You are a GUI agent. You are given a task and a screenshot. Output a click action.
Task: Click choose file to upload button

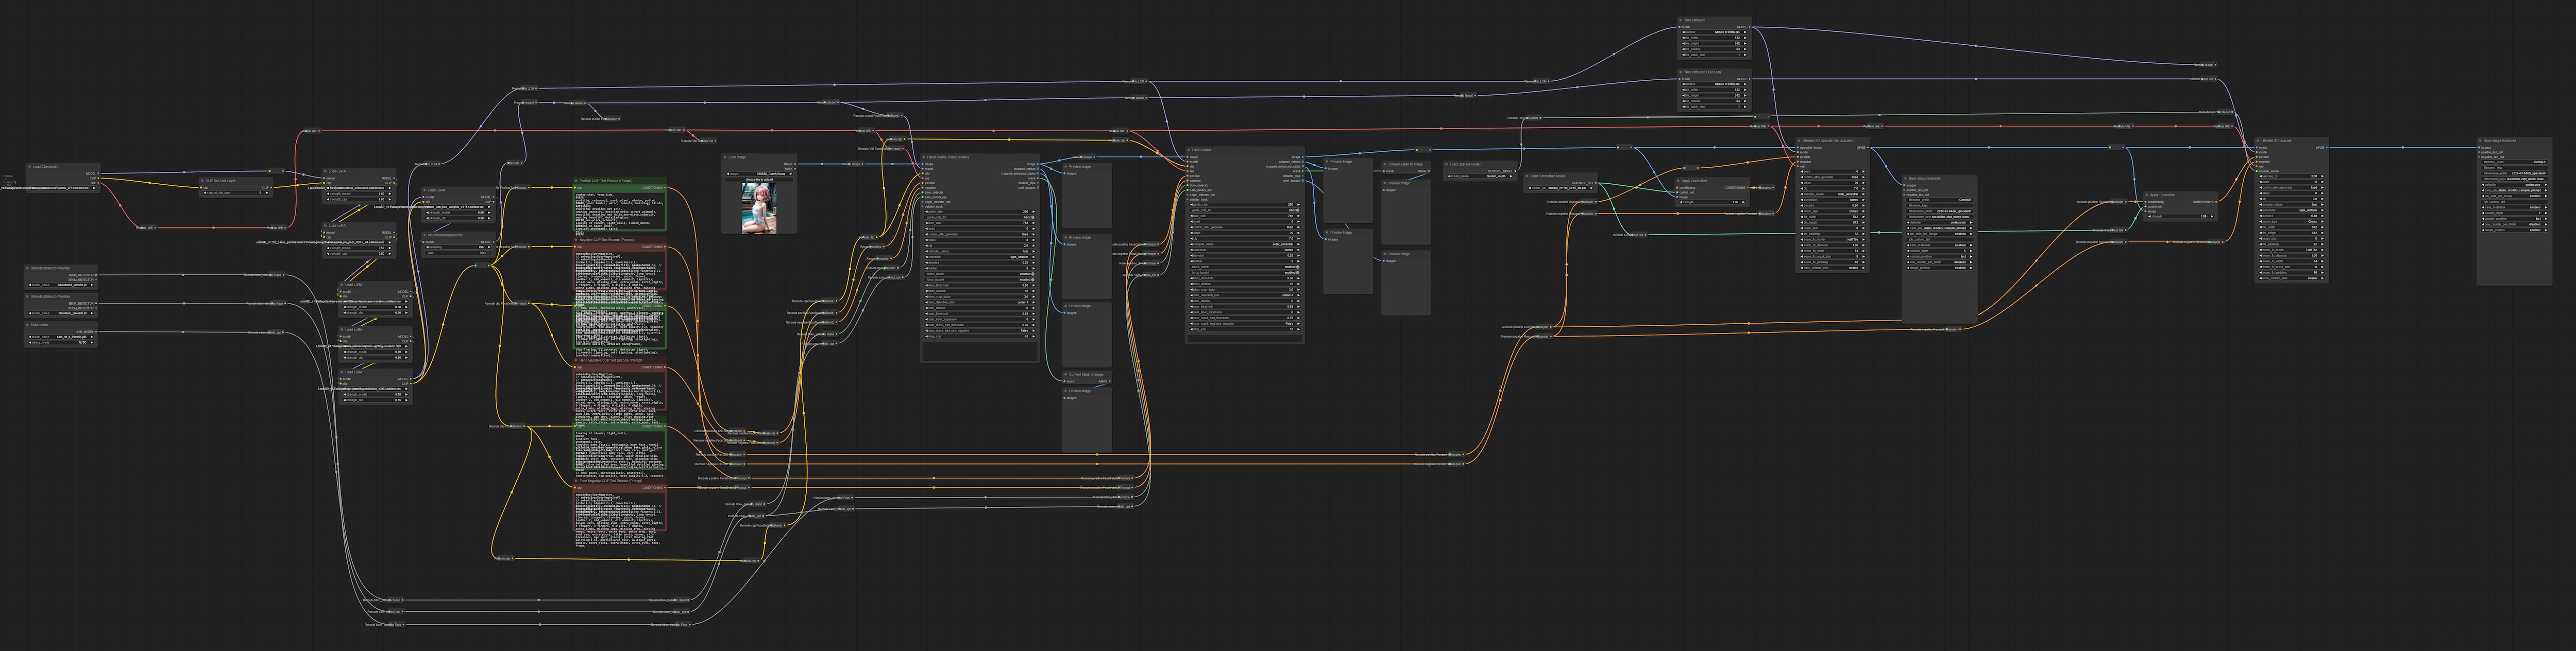click(x=760, y=180)
